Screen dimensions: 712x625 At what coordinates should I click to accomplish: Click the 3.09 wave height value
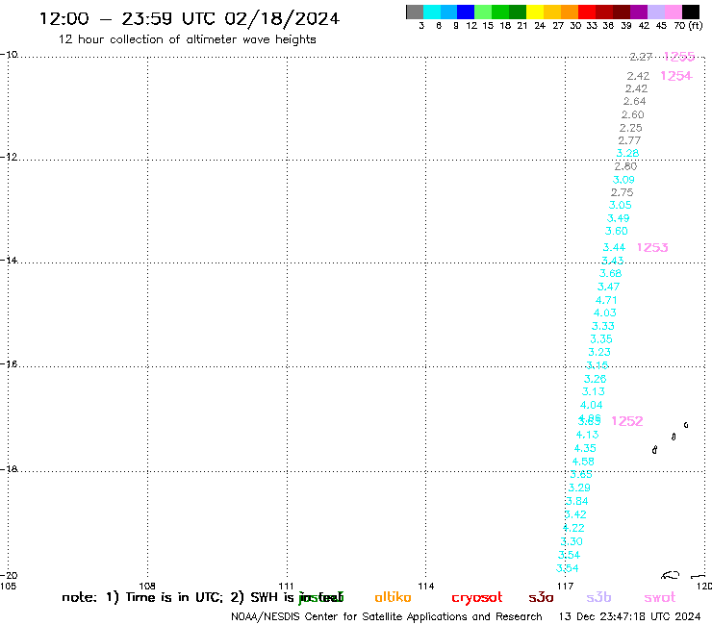click(623, 180)
